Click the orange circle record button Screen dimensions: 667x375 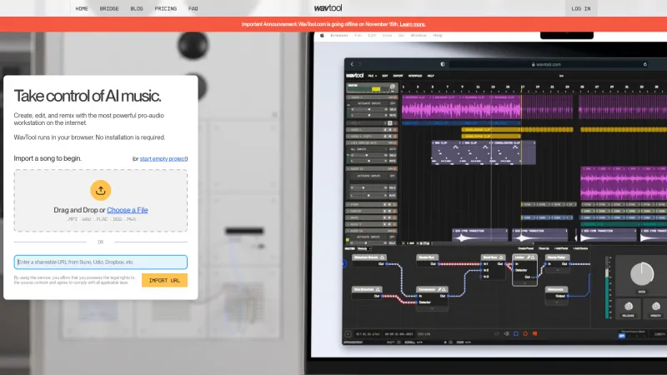(525, 334)
